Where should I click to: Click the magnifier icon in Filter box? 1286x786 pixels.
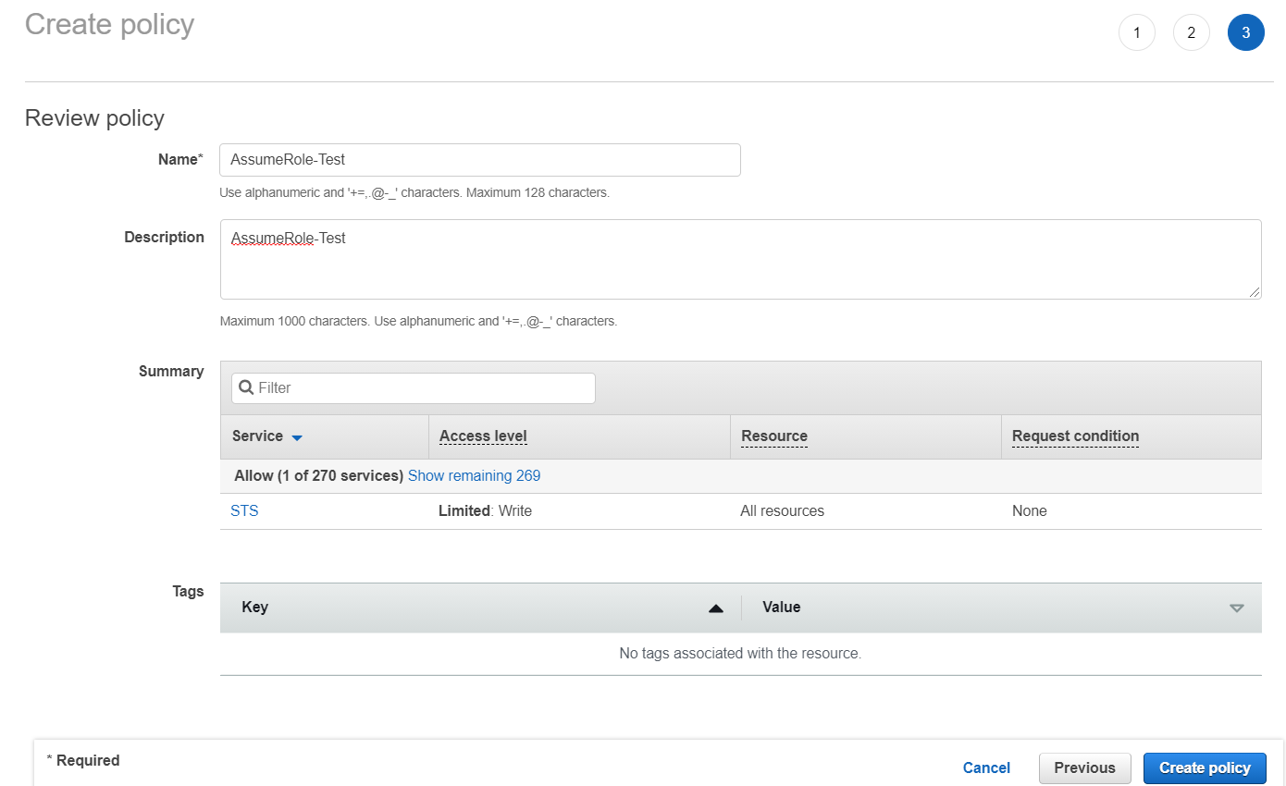point(246,387)
